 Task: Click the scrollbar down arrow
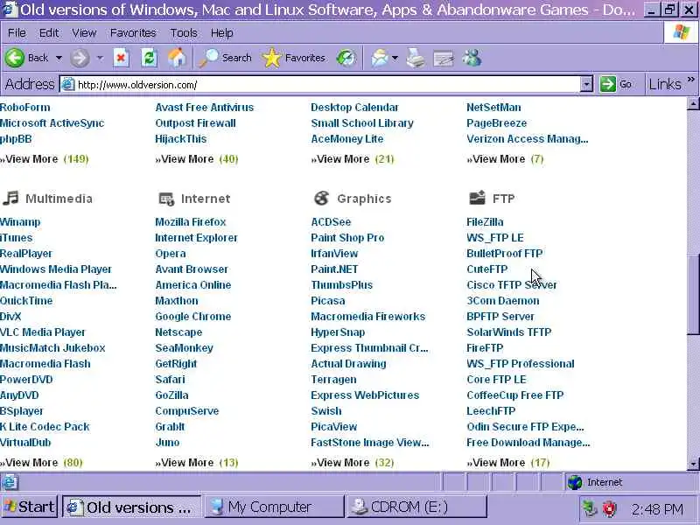[693, 464]
